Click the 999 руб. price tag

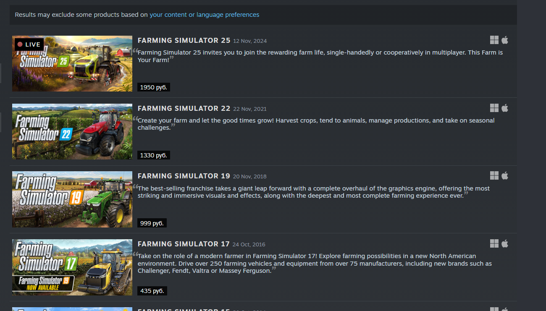click(152, 223)
